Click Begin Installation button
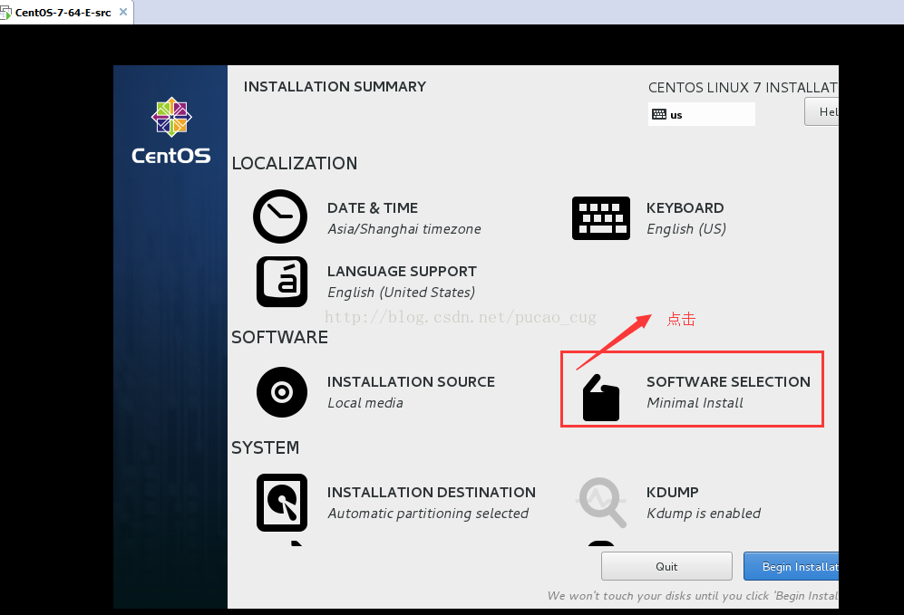 click(x=791, y=566)
